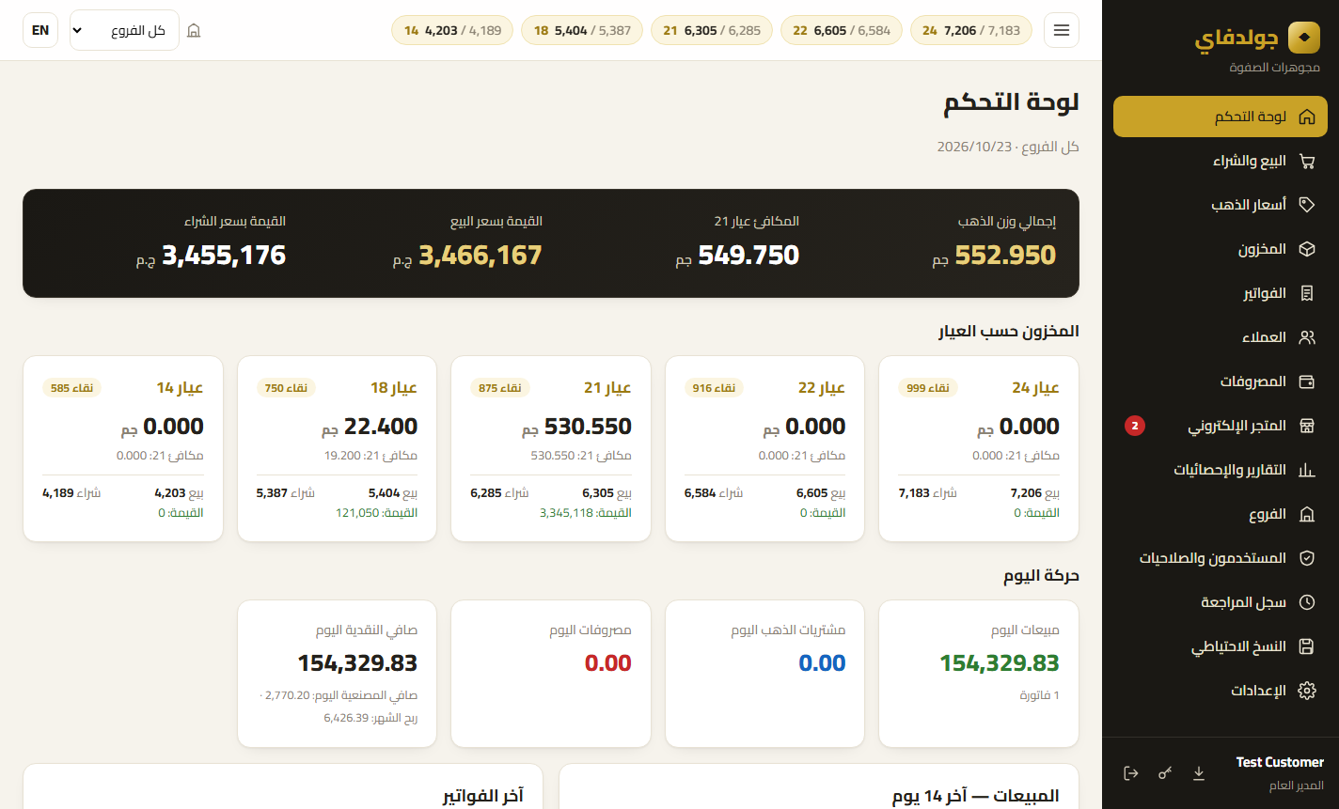Open المصروفات menu item
Screen dimensions: 1339x809
click(x=1221, y=381)
